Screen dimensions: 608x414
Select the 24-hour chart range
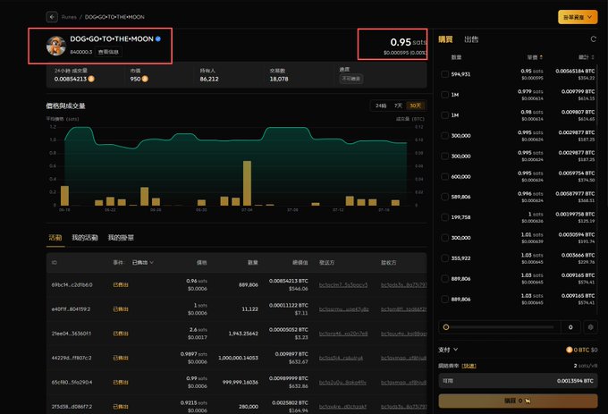381,106
